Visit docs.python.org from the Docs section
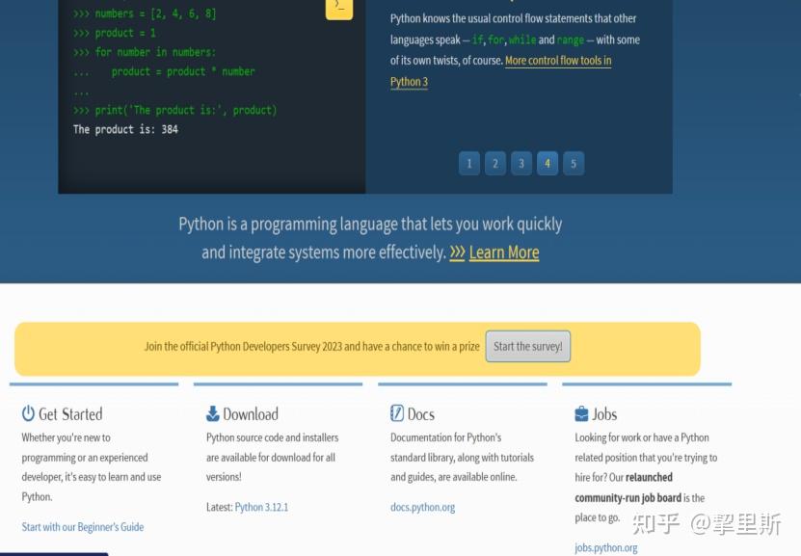 (x=422, y=506)
